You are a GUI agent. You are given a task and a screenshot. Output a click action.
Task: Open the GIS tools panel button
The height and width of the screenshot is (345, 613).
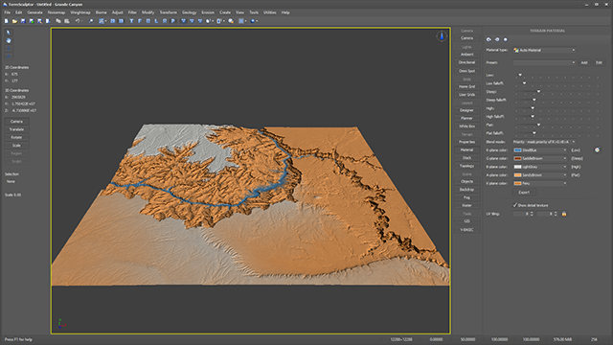pyautogui.click(x=466, y=221)
